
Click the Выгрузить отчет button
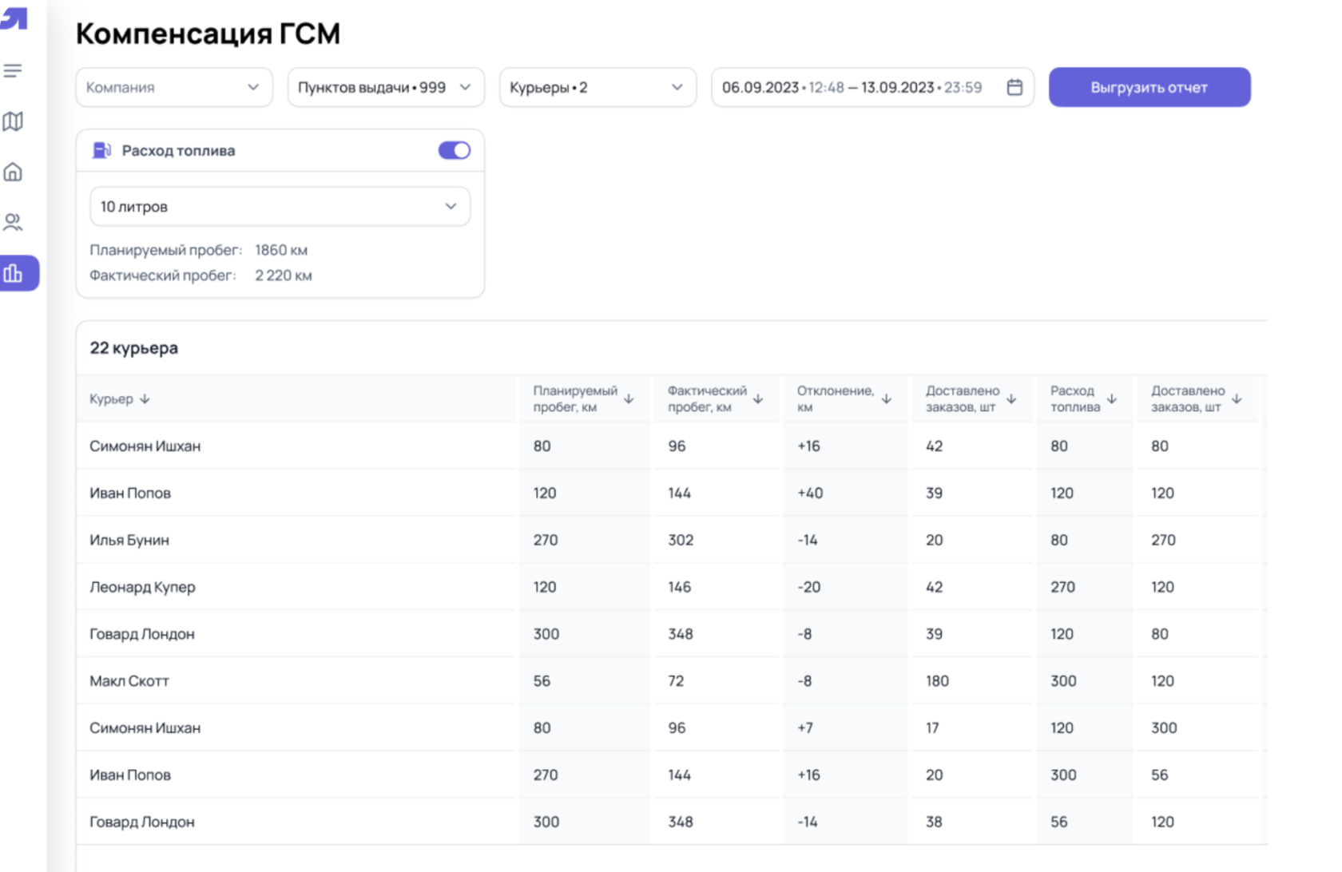[1149, 87]
